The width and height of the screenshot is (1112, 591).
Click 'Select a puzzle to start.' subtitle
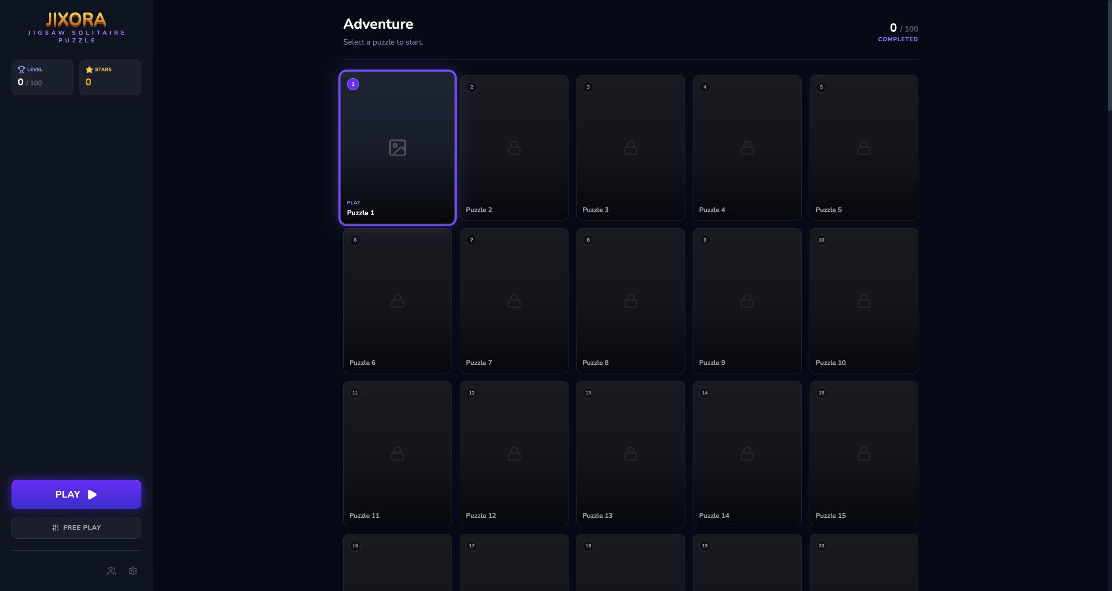click(x=383, y=42)
